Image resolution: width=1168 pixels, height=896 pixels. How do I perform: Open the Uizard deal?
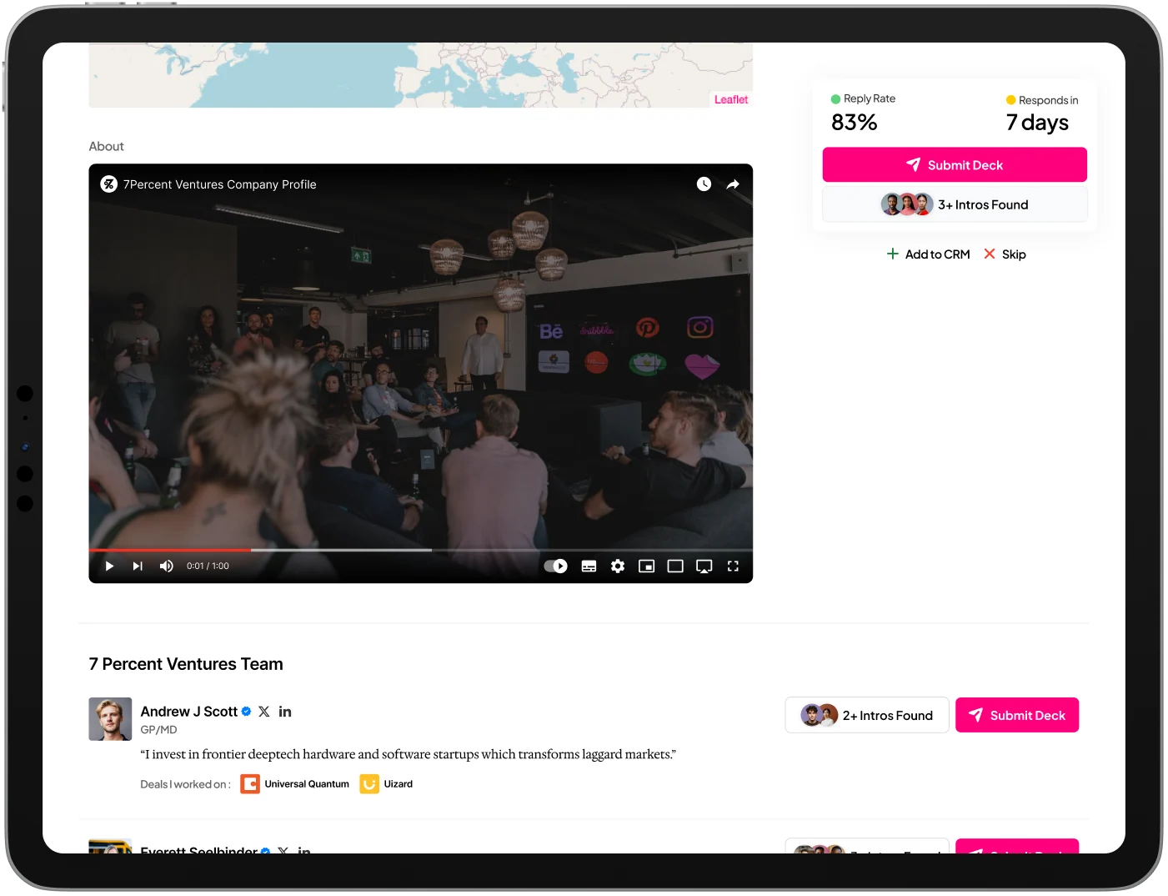pyautogui.click(x=386, y=784)
